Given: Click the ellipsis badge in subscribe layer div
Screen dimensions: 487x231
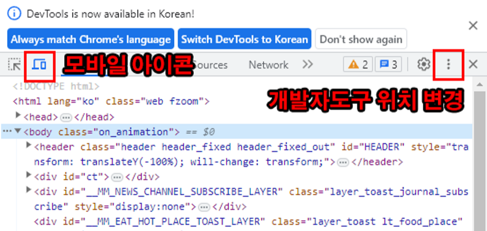Looking at the screenshot, I should coord(204,207).
